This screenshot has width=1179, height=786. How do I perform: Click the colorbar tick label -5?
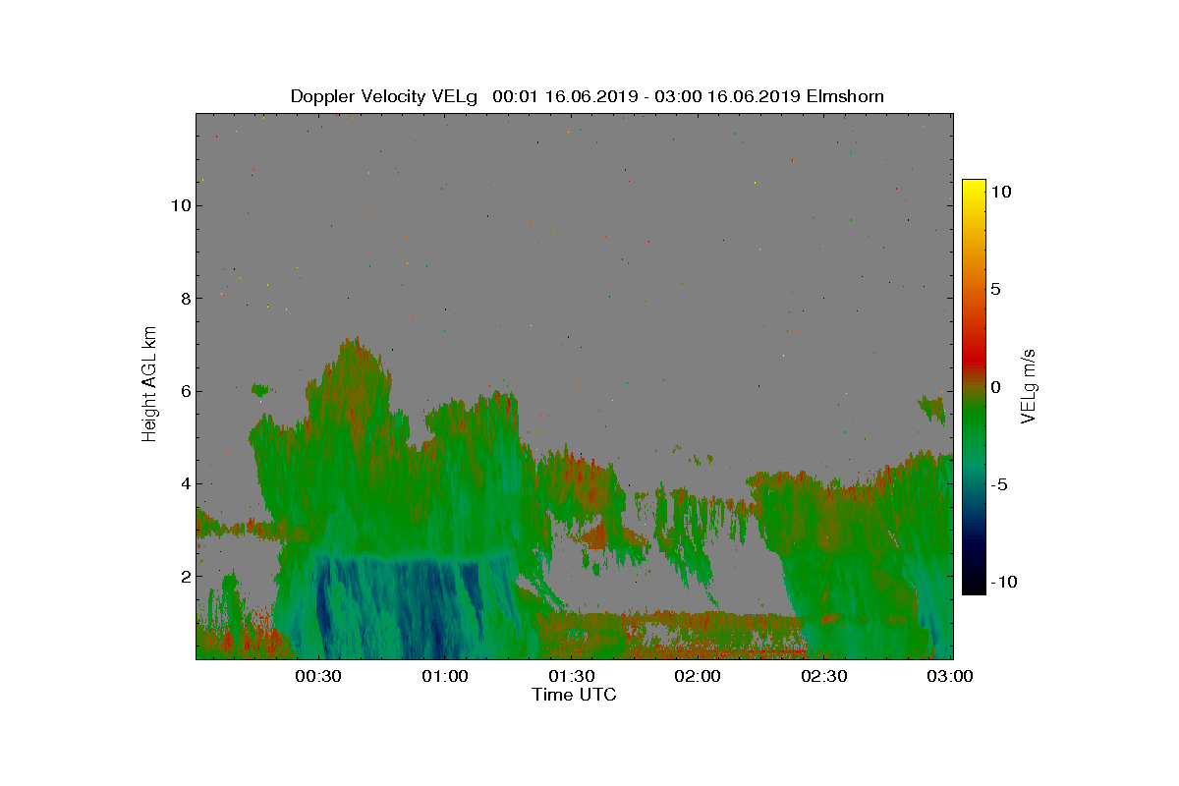click(998, 484)
